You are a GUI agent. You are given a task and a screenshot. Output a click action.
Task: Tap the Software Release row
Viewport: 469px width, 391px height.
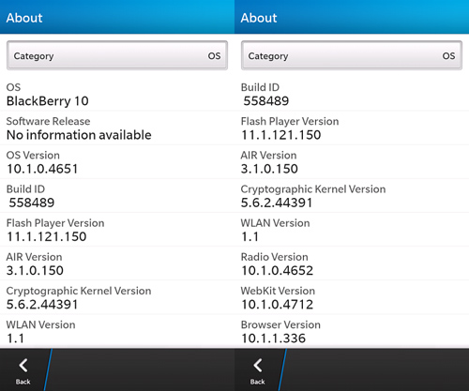point(117,128)
